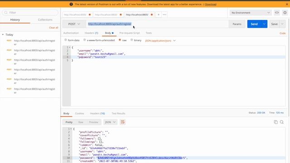Click the warning icon in the banner

71,4
